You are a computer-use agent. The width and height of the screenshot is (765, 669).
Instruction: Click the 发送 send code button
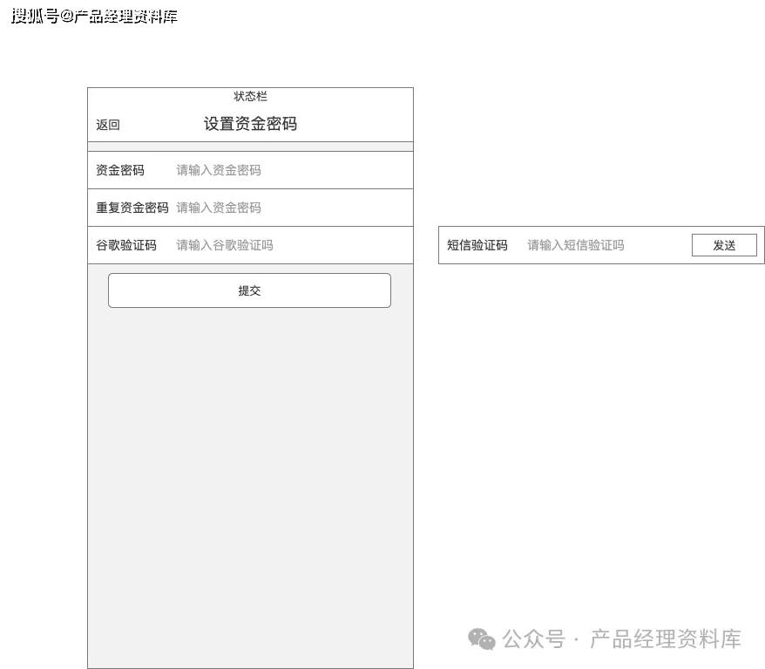point(724,245)
